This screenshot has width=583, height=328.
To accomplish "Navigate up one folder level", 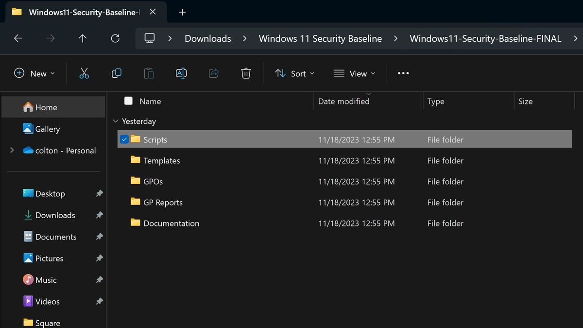I will point(83,38).
